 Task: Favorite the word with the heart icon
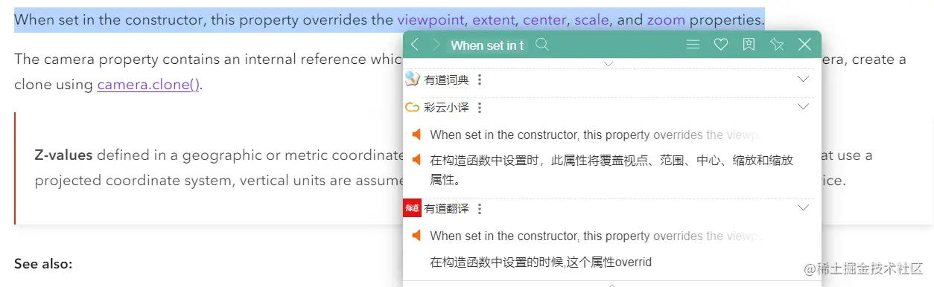[x=721, y=45]
